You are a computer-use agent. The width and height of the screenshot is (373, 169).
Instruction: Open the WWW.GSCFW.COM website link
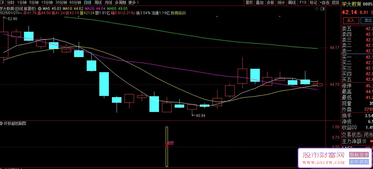(x=323, y=163)
